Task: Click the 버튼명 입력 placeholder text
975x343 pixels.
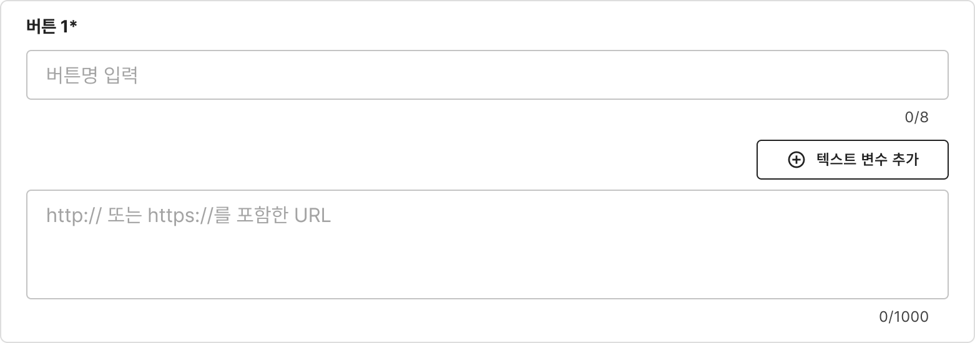Action: point(92,75)
